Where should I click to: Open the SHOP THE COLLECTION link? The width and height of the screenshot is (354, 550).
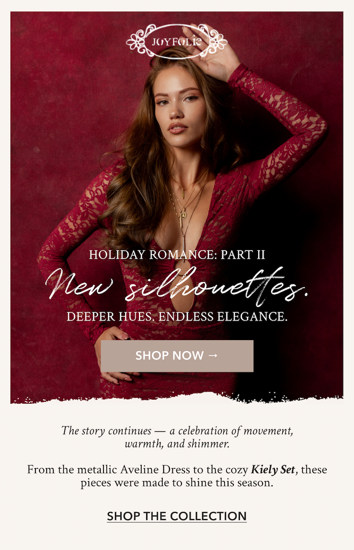[x=177, y=516]
